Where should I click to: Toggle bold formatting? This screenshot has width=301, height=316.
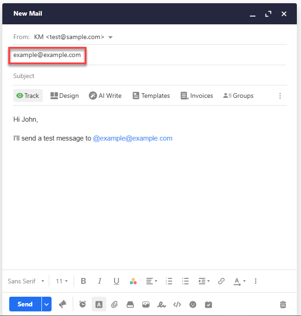click(83, 281)
